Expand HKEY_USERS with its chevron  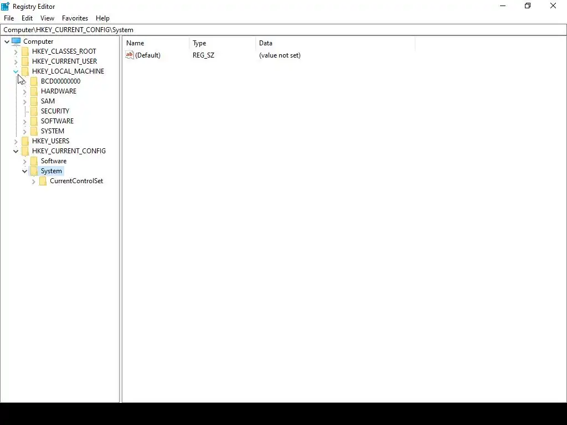16,141
